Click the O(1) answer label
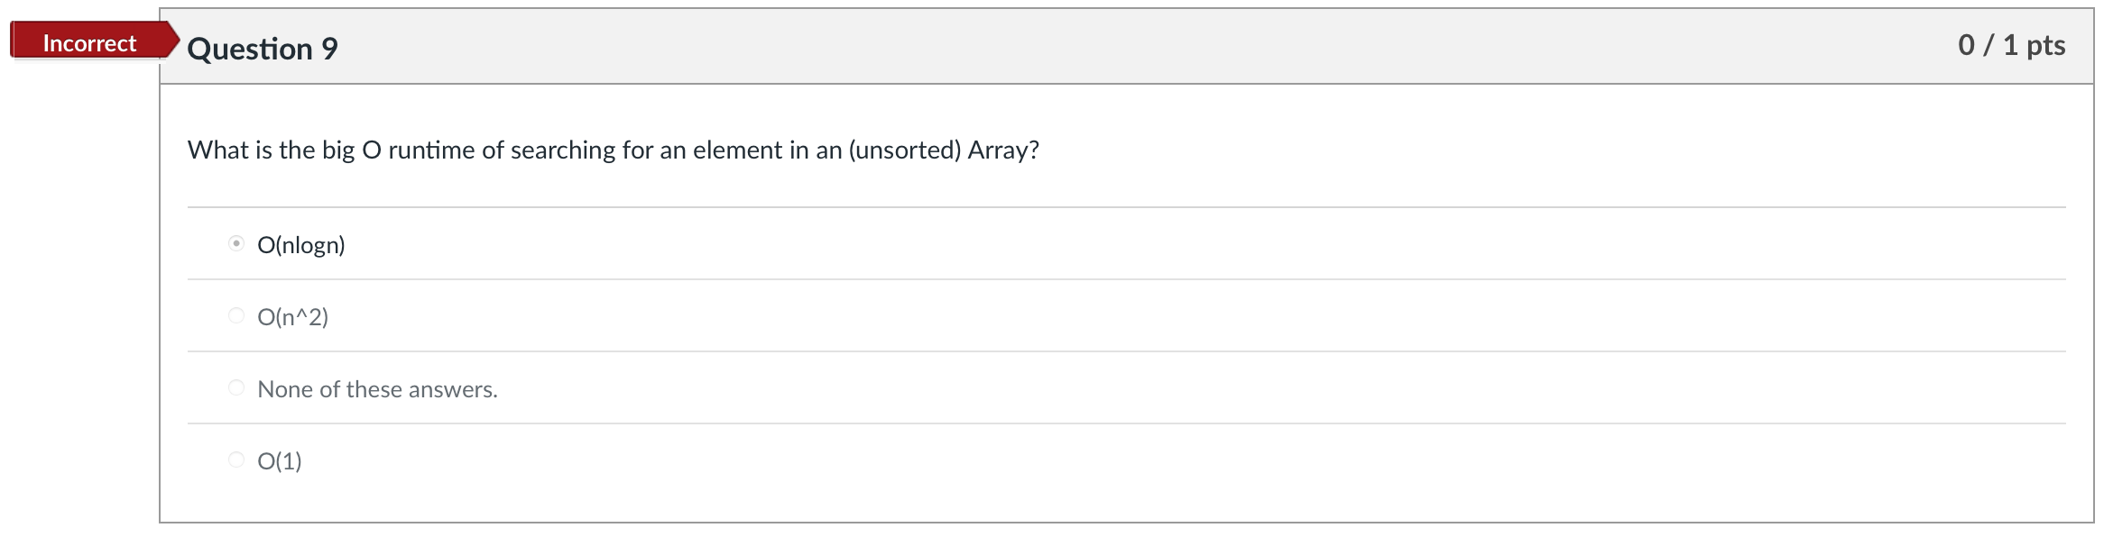Screen dimensions: 2104x537 pos(280,460)
